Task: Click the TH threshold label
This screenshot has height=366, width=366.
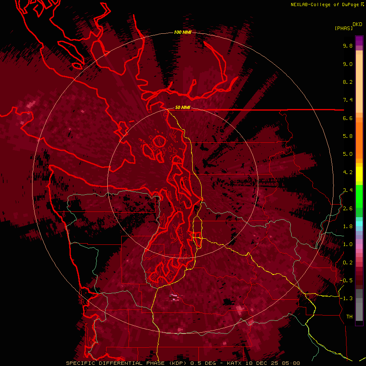Action: pos(349,317)
